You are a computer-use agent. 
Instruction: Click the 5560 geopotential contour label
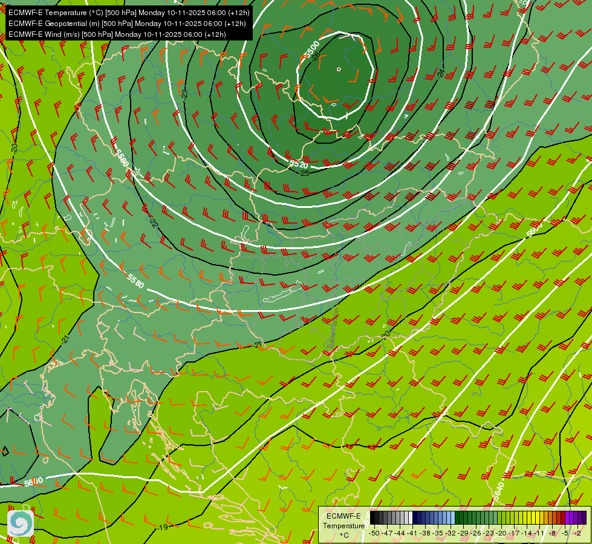coord(122,158)
